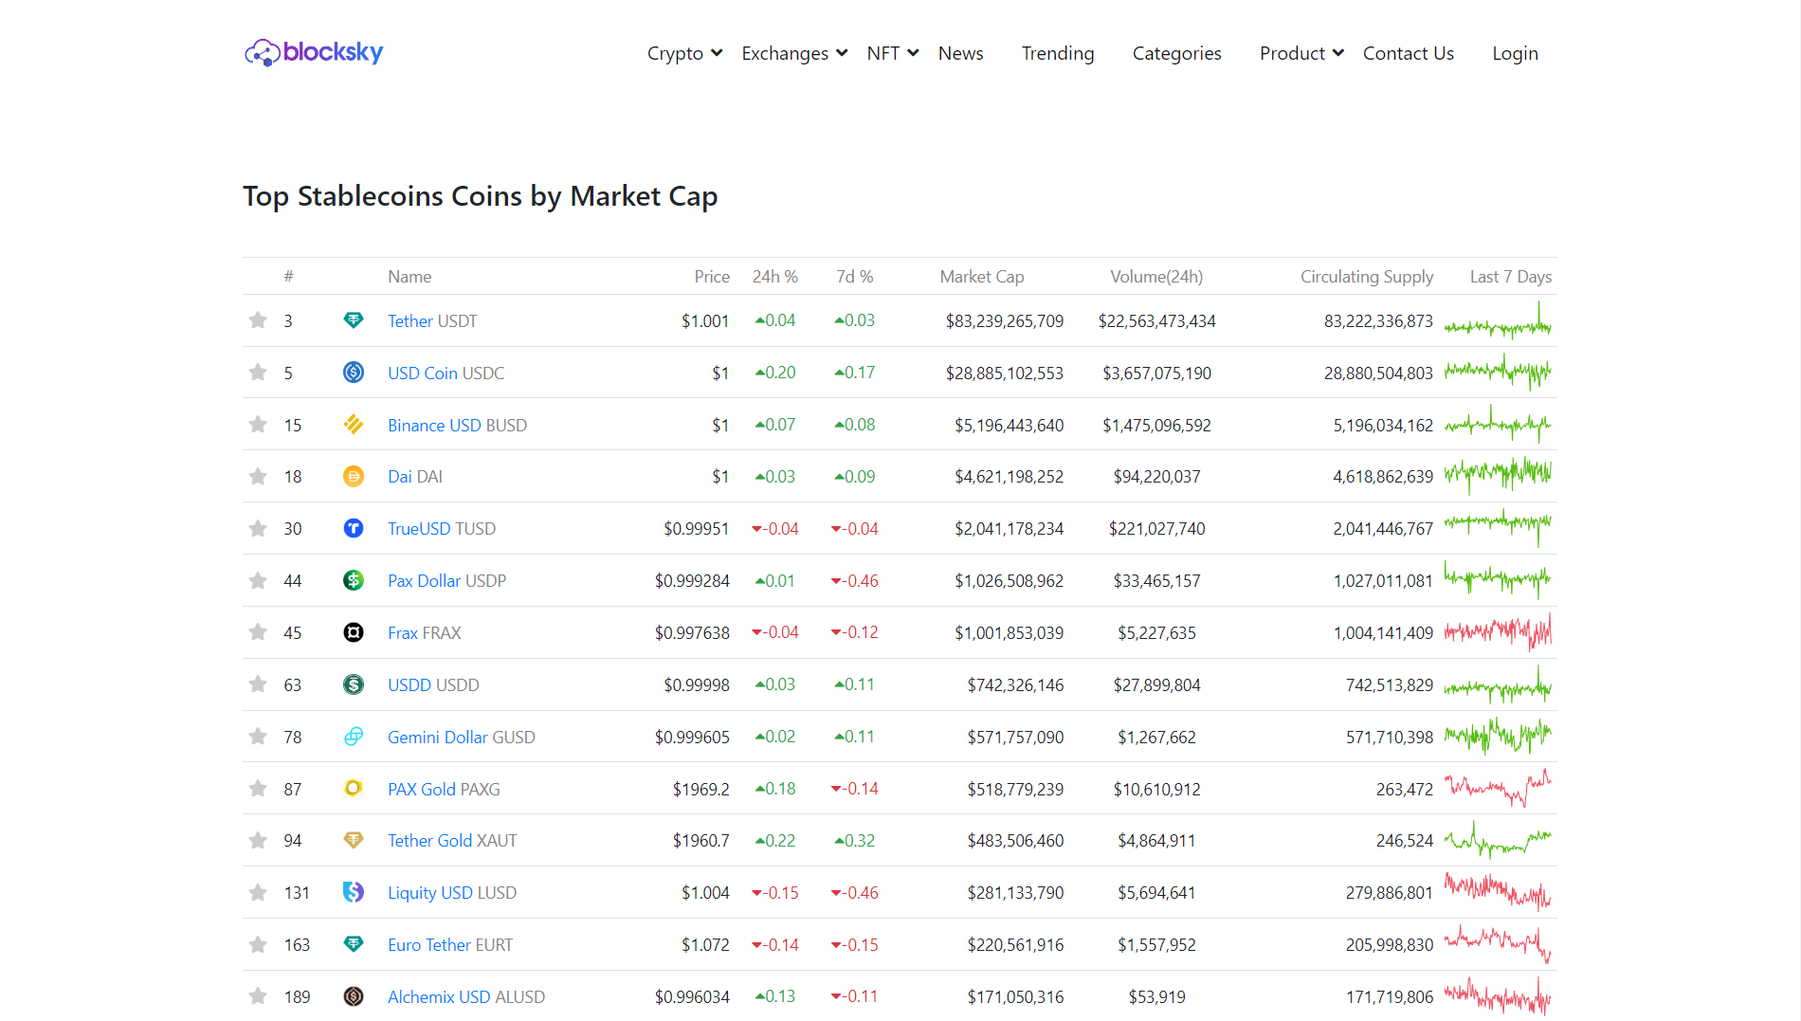Star the Tether Gold row
Viewport: 1801px width, 1021px height.
pos(258,840)
